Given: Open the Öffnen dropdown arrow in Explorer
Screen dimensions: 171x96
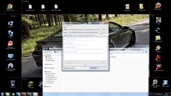Looking at the screenshot, I should (x=61, y=52).
